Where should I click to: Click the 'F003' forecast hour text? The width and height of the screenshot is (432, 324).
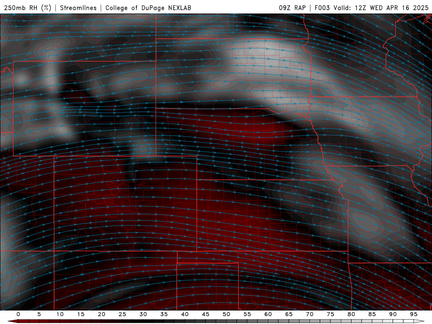(x=322, y=8)
